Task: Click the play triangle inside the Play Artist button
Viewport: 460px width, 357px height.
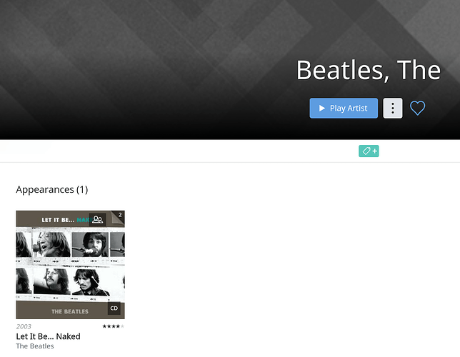Action: click(322, 109)
